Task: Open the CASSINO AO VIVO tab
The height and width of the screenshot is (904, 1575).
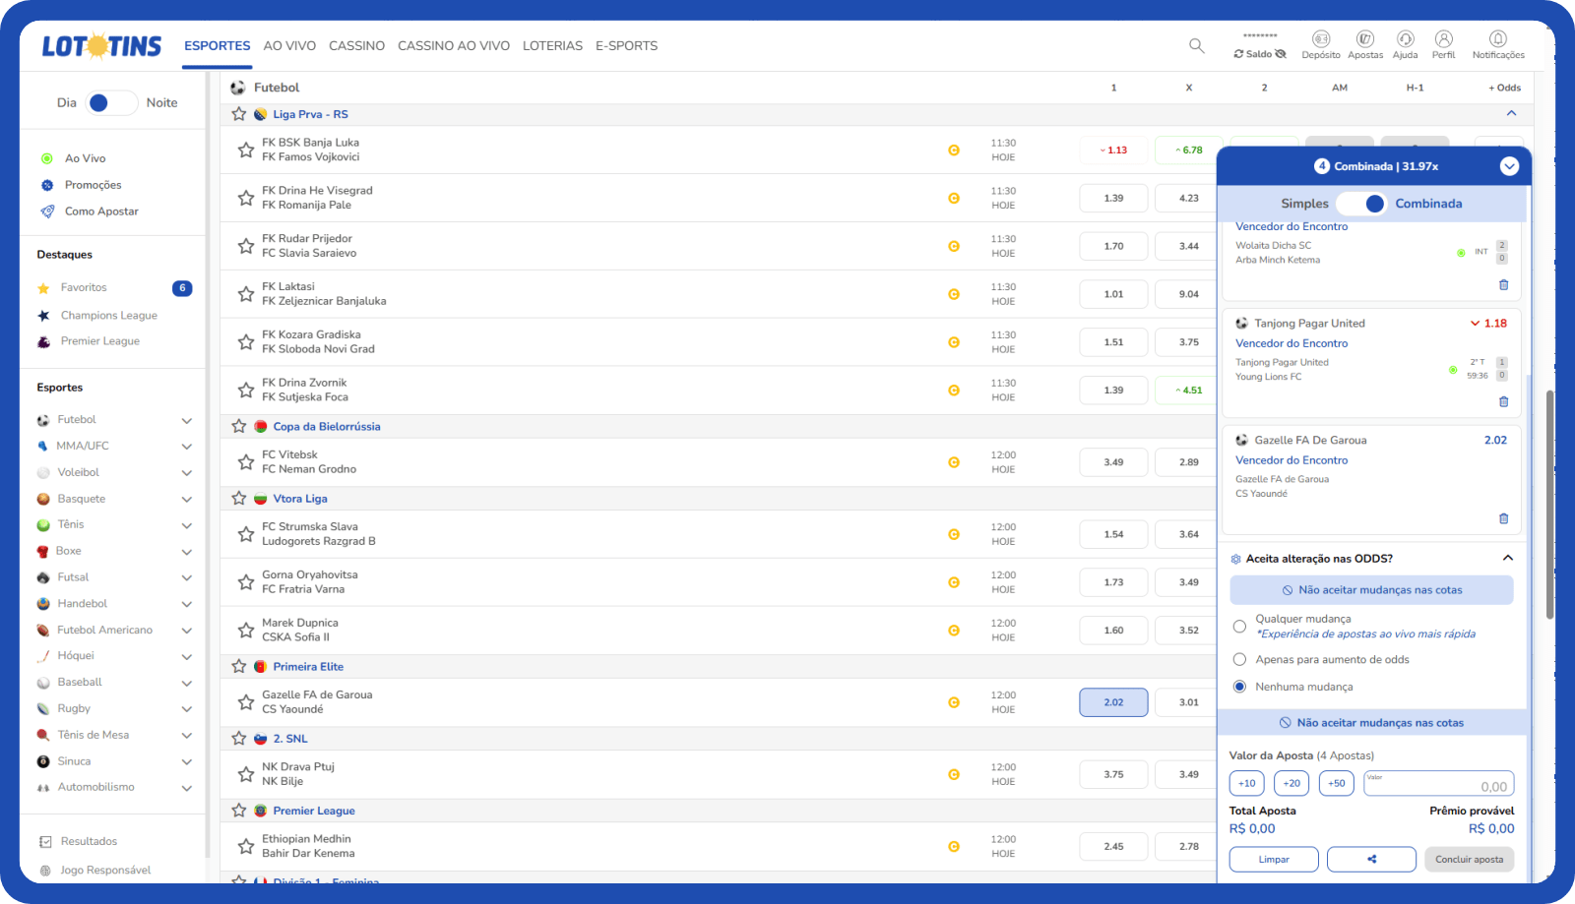Action: 454,46
